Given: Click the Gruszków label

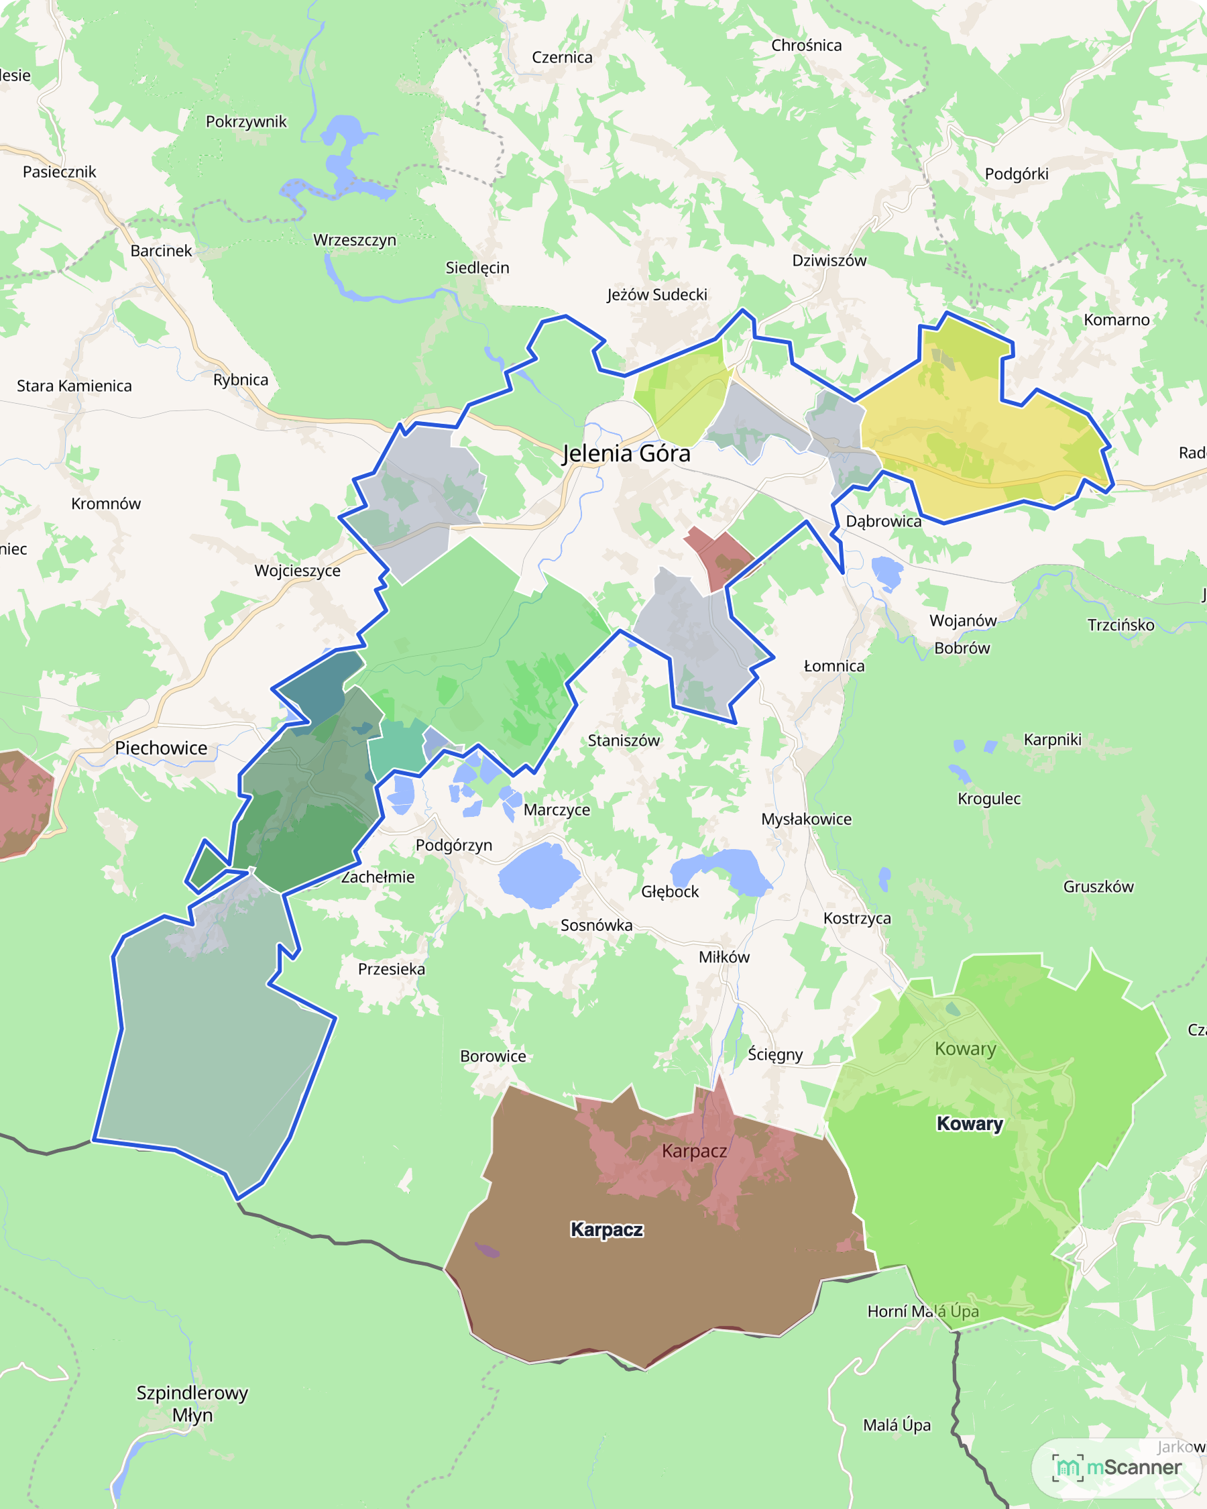Looking at the screenshot, I should tap(1098, 887).
